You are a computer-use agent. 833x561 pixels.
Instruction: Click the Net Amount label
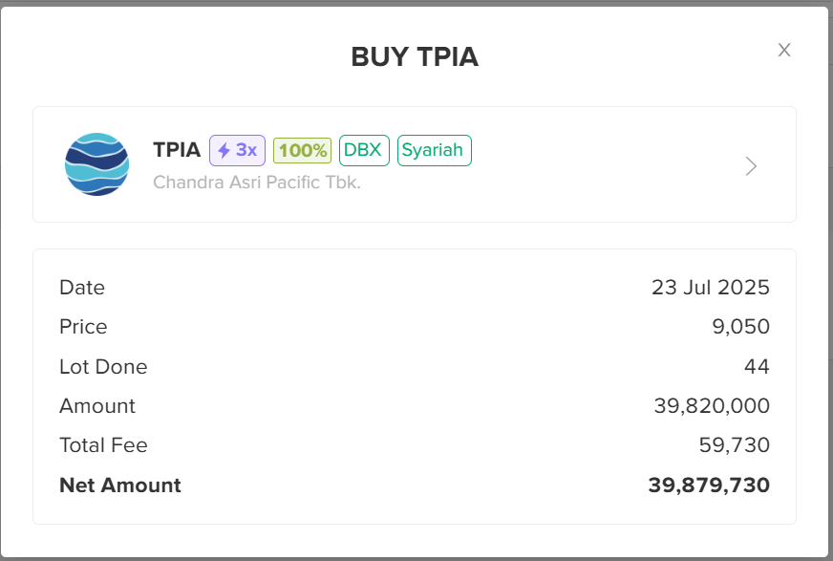click(x=120, y=485)
